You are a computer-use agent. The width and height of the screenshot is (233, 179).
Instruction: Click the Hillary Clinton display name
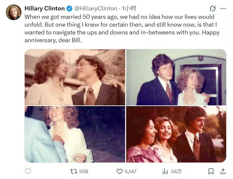click(x=45, y=8)
